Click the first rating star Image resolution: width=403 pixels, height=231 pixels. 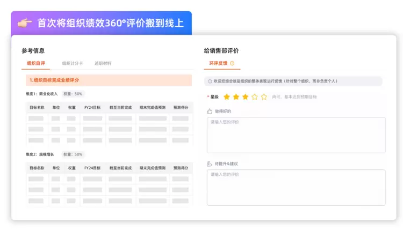[227, 97]
